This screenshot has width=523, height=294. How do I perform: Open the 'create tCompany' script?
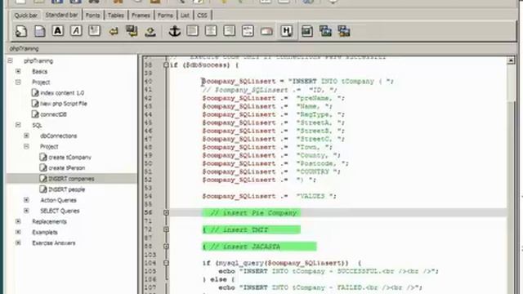pos(69,158)
